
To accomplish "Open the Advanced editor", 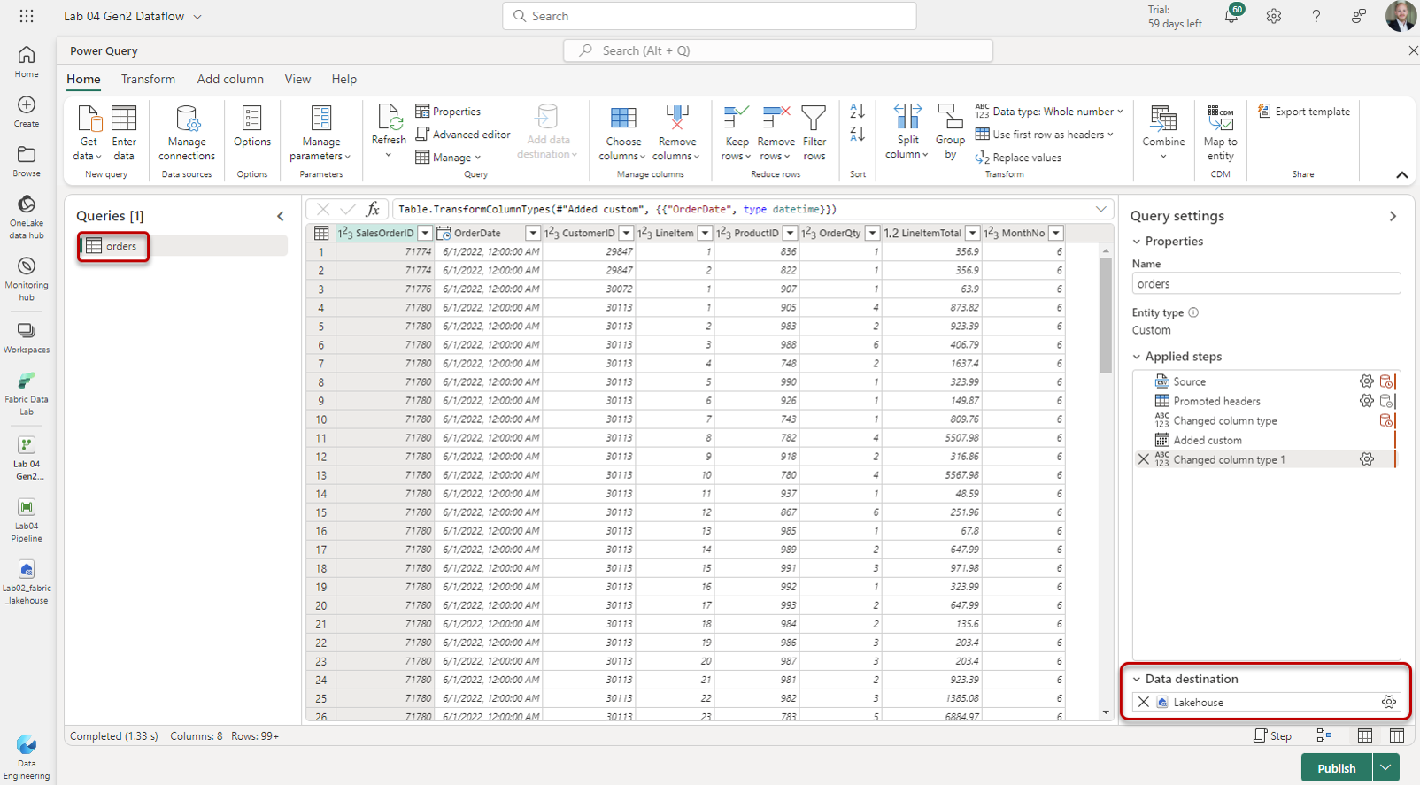I will 463,135.
